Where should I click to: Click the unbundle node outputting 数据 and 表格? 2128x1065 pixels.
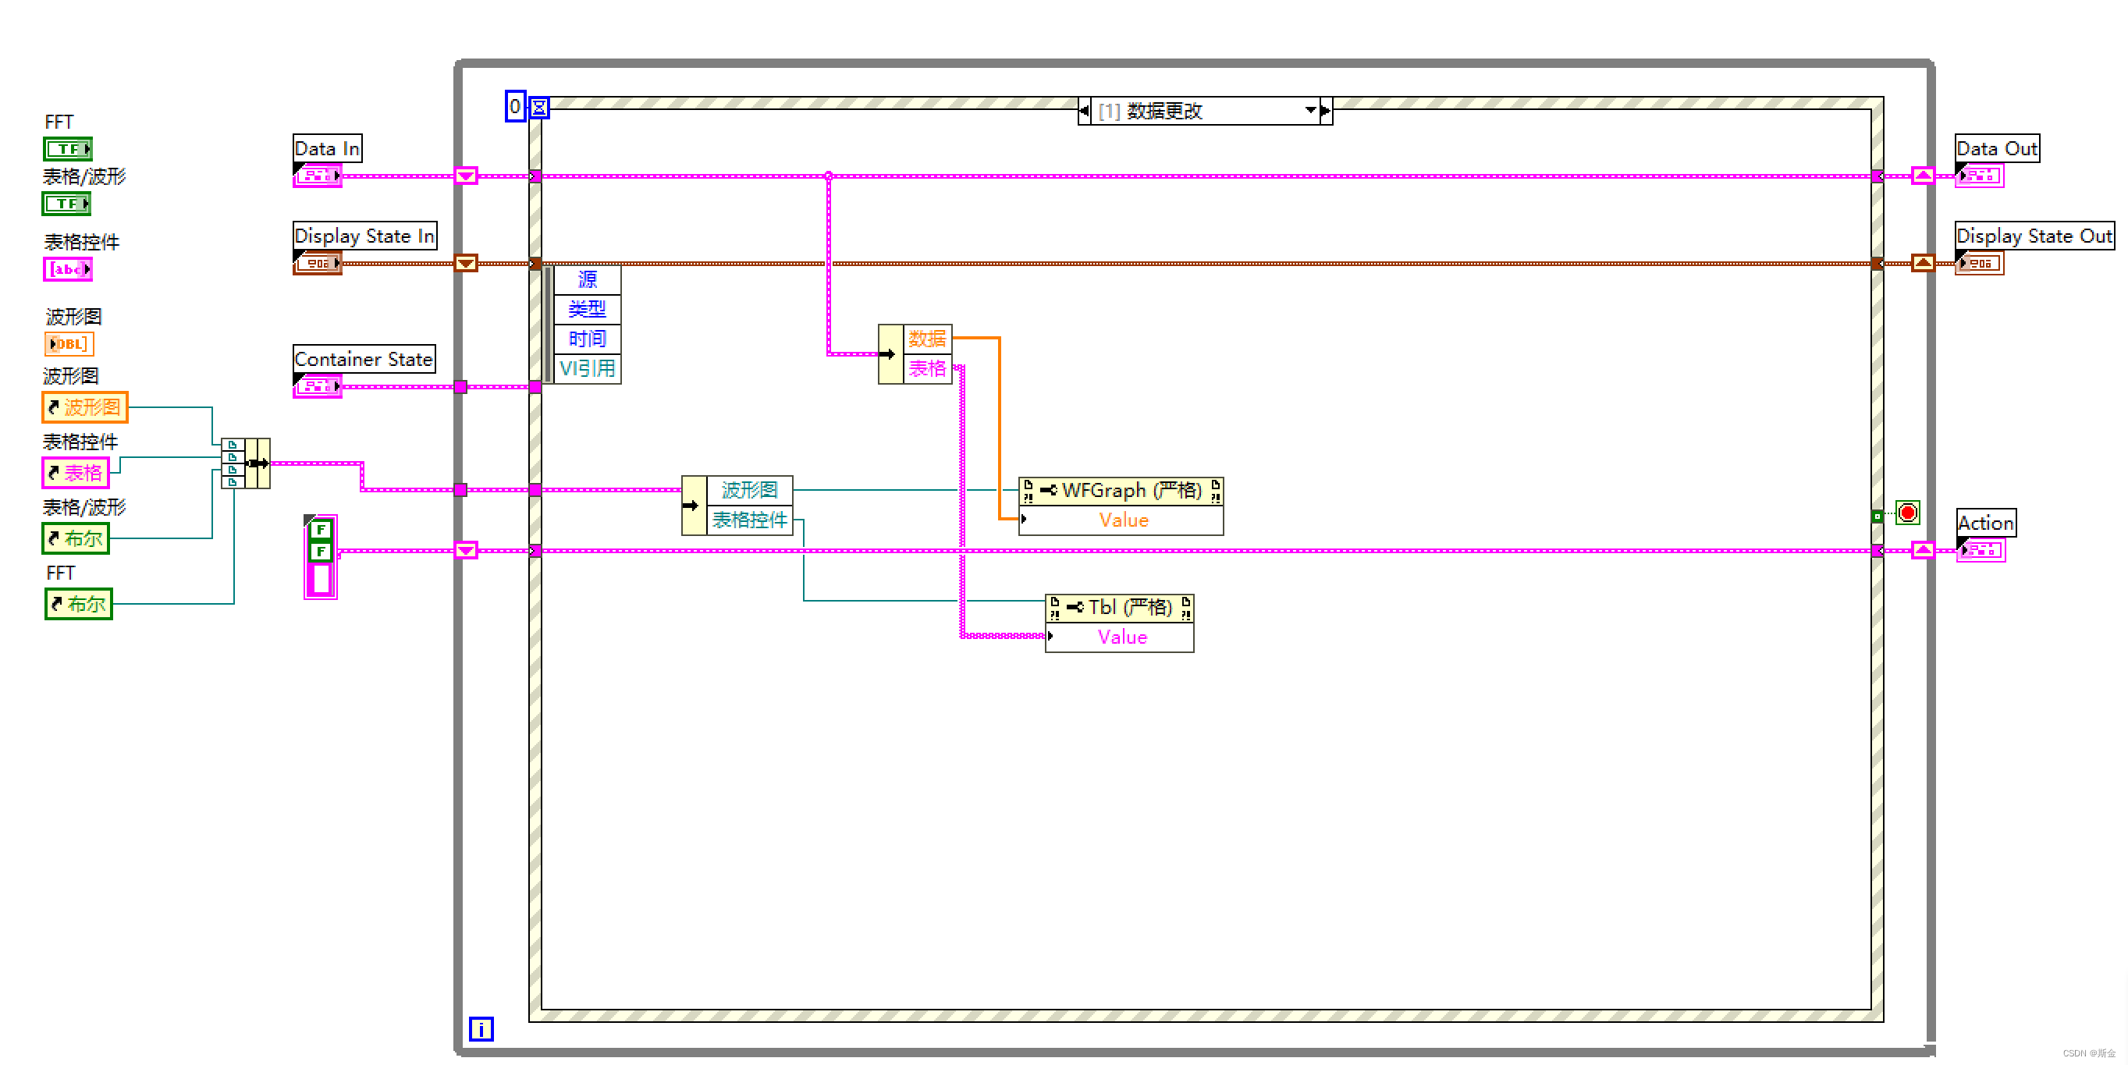pos(915,353)
